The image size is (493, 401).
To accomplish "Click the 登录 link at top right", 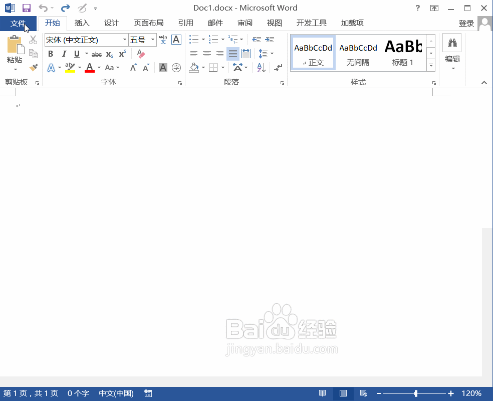I will click(x=466, y=23).
